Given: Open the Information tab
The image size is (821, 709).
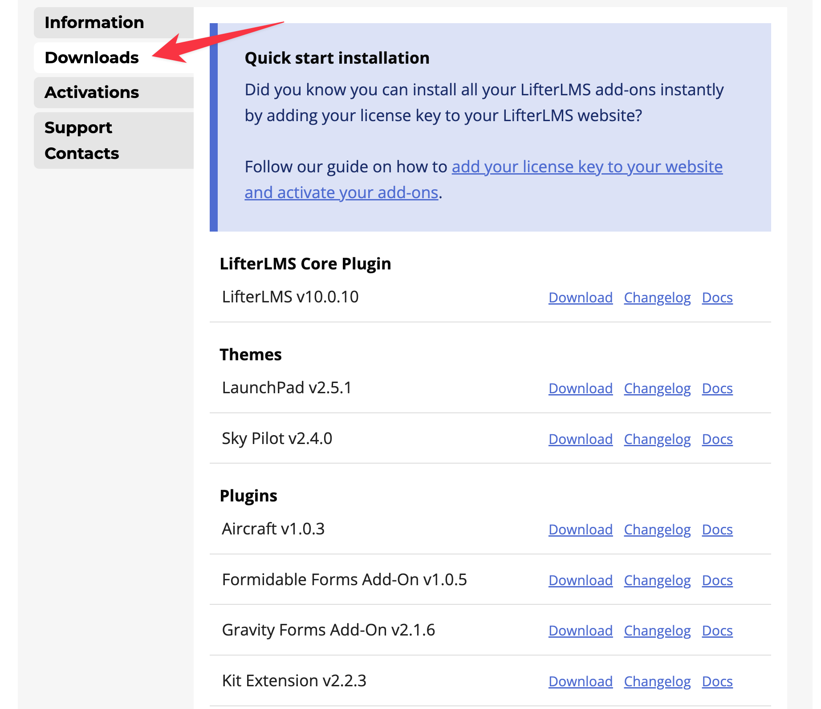Looking at the screenshot, I should point(114,23).
